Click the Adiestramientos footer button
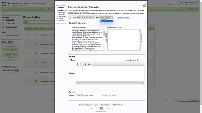This screenshot has height=113, width=202. pyautogui.click(x=118, y=105)
